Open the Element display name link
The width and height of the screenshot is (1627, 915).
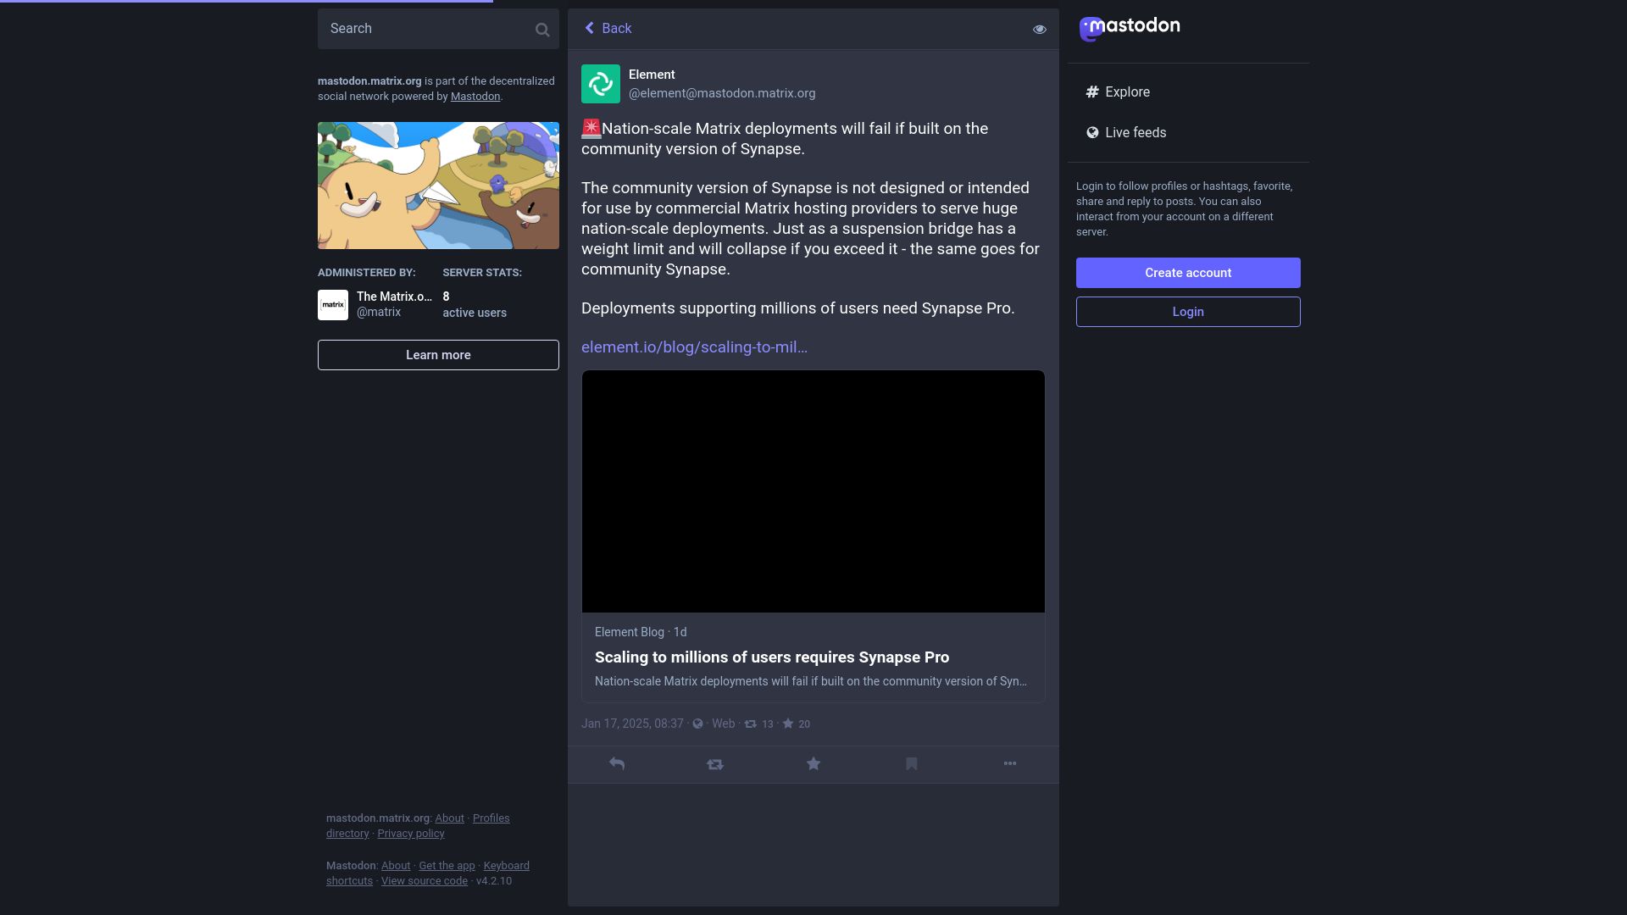click(x=652, y=75)
